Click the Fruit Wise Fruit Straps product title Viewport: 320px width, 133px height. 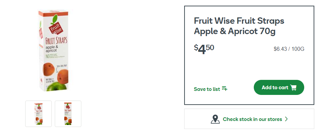[x=239, y=26]
